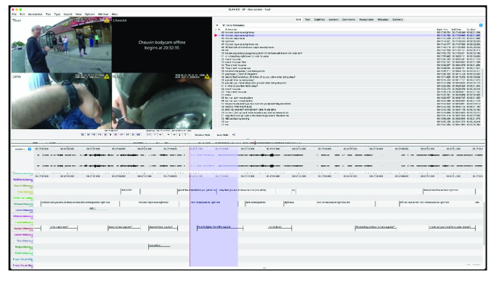Image resolution: width=496 pixels, height=283 pixels.
Task: Go to the end of the media
Action: (x=138, y=135)
